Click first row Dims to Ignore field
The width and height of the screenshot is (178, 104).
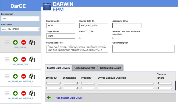click(x=165, y=83)
